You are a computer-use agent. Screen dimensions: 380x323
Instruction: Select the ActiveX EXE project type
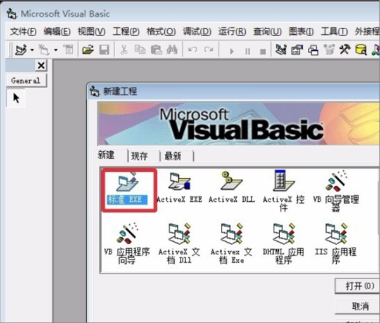coord(179,188)
